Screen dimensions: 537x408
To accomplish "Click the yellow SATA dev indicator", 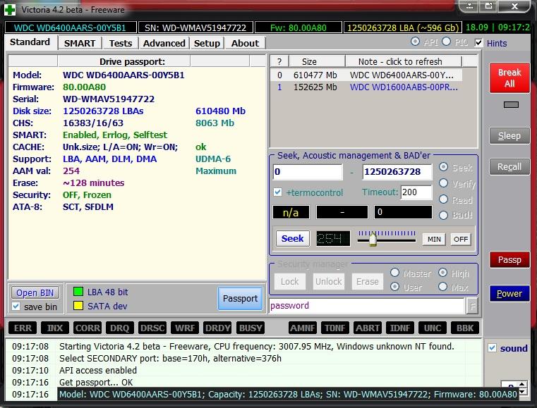I will 78,306.
